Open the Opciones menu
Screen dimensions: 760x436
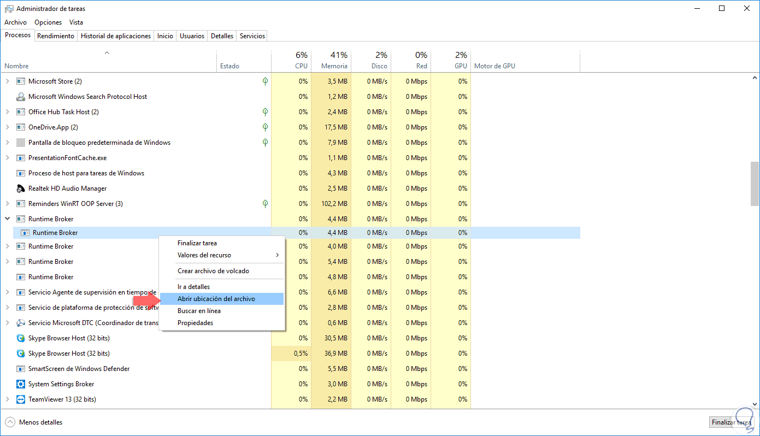point(48,22)
